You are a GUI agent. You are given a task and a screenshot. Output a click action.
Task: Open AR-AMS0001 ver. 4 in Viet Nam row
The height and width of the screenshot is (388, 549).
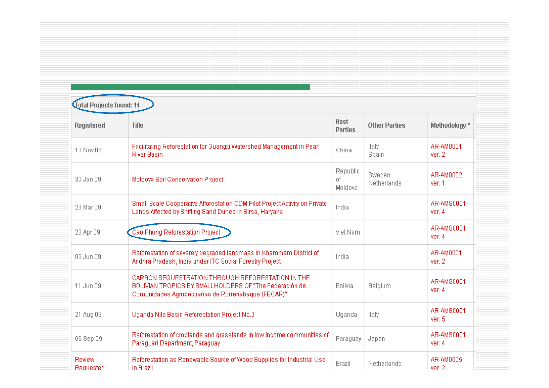coord(448,232)
